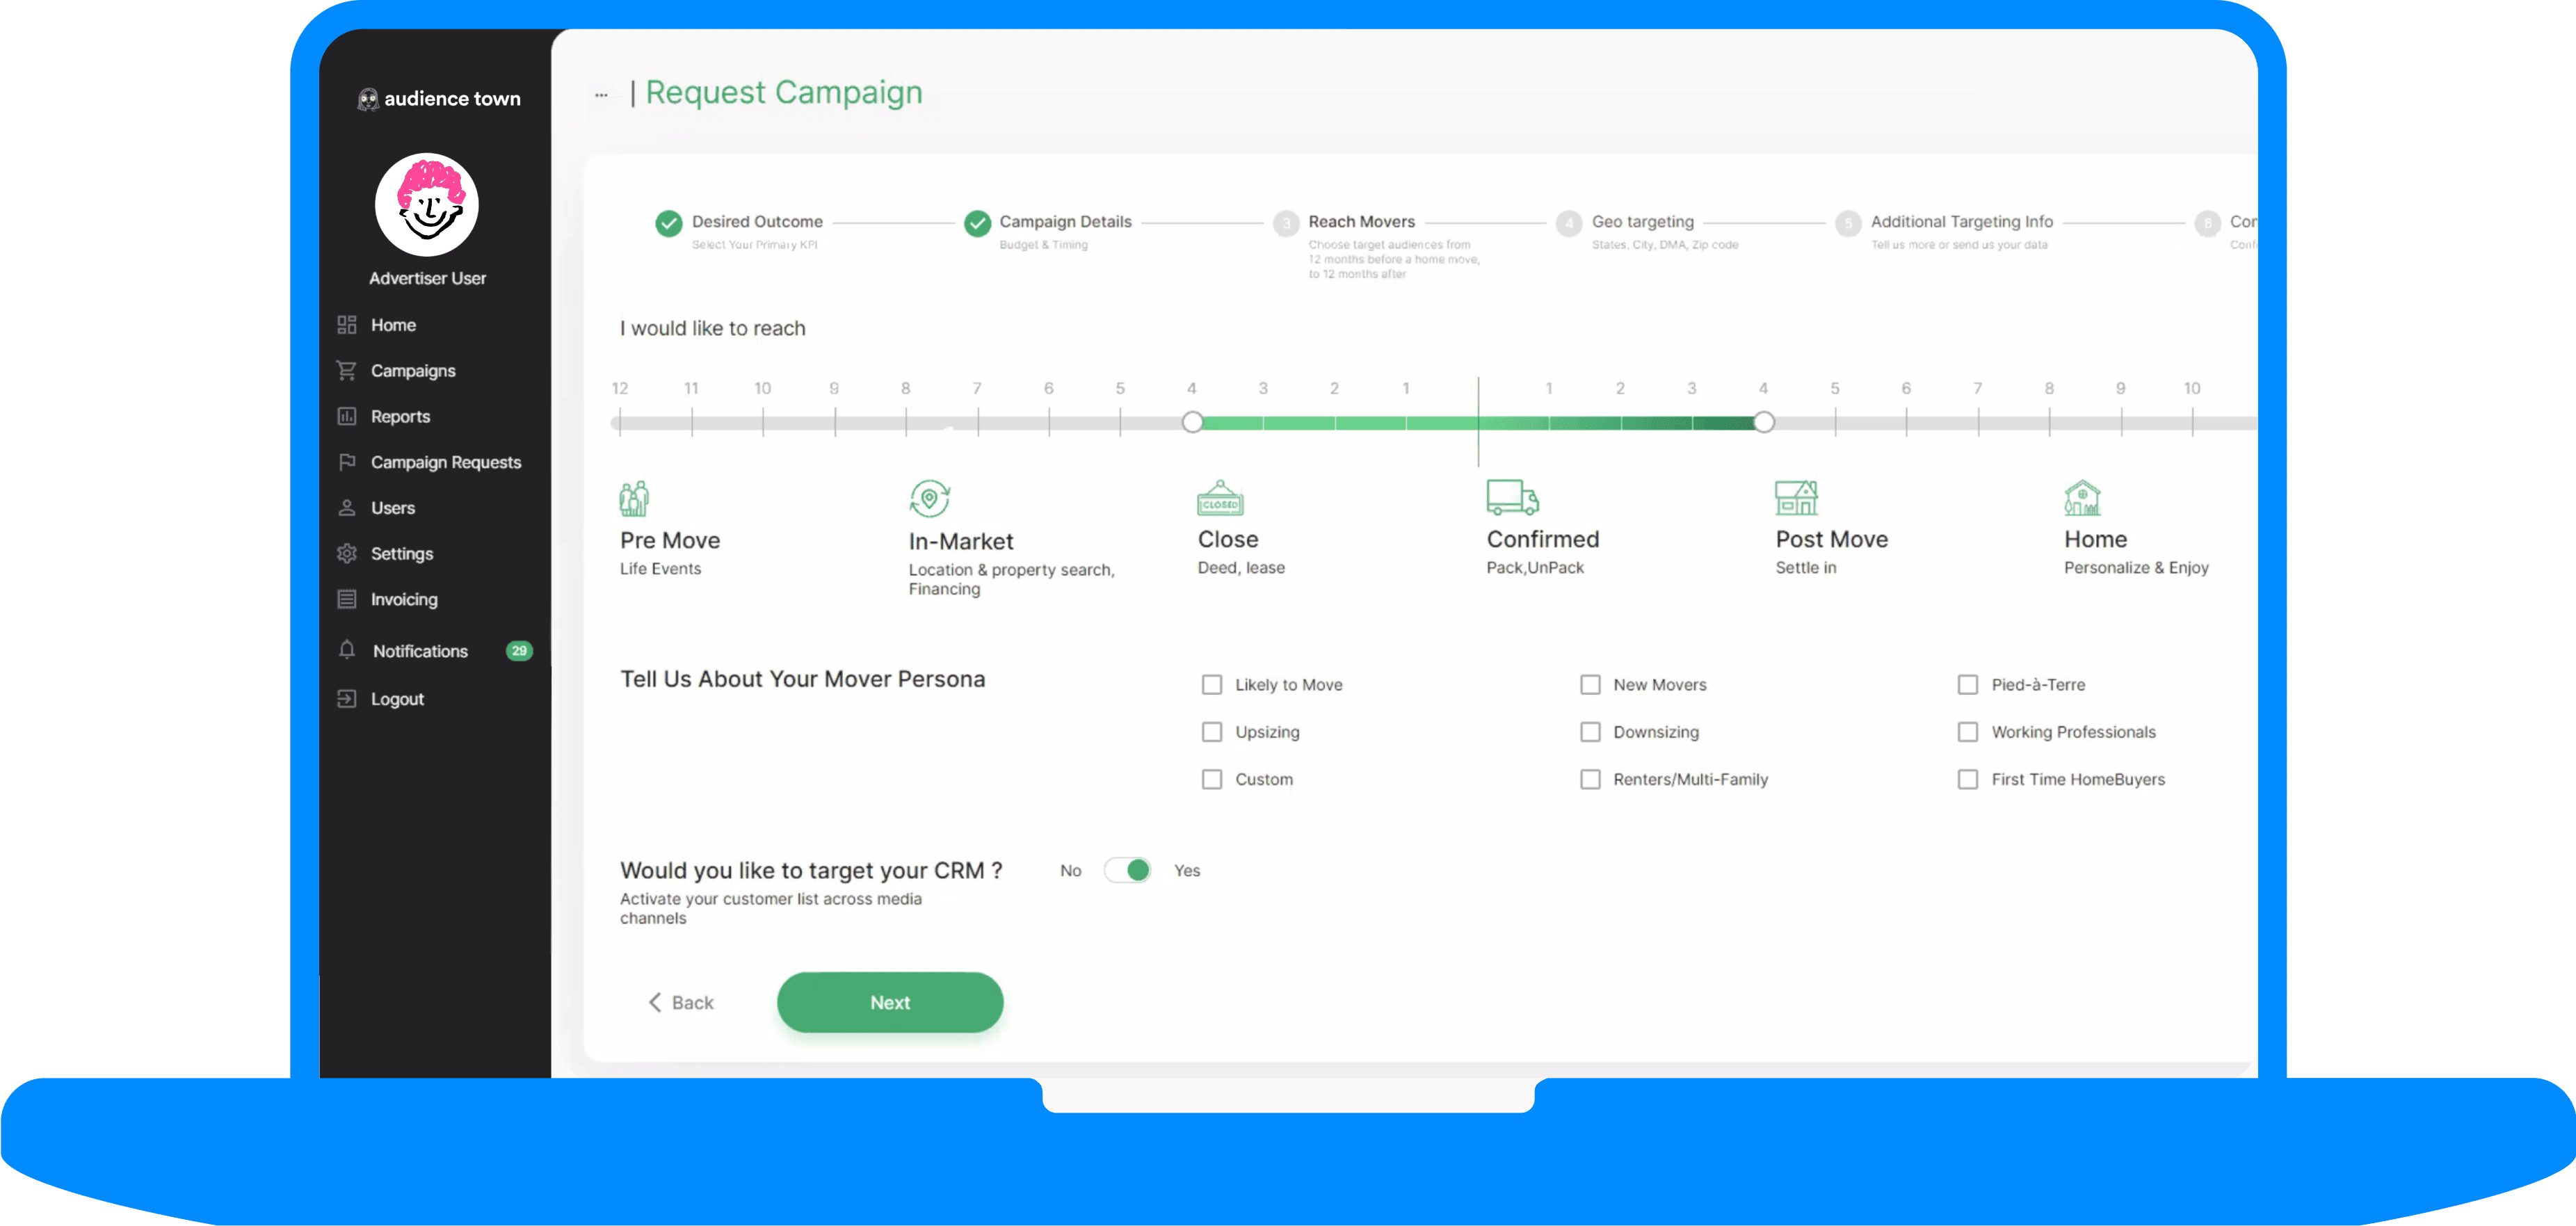Enable the Downsizing persona checkbox
Image resolution: width=2576 pixels, height=1226 pixels.
click(x=1590, y=732)
